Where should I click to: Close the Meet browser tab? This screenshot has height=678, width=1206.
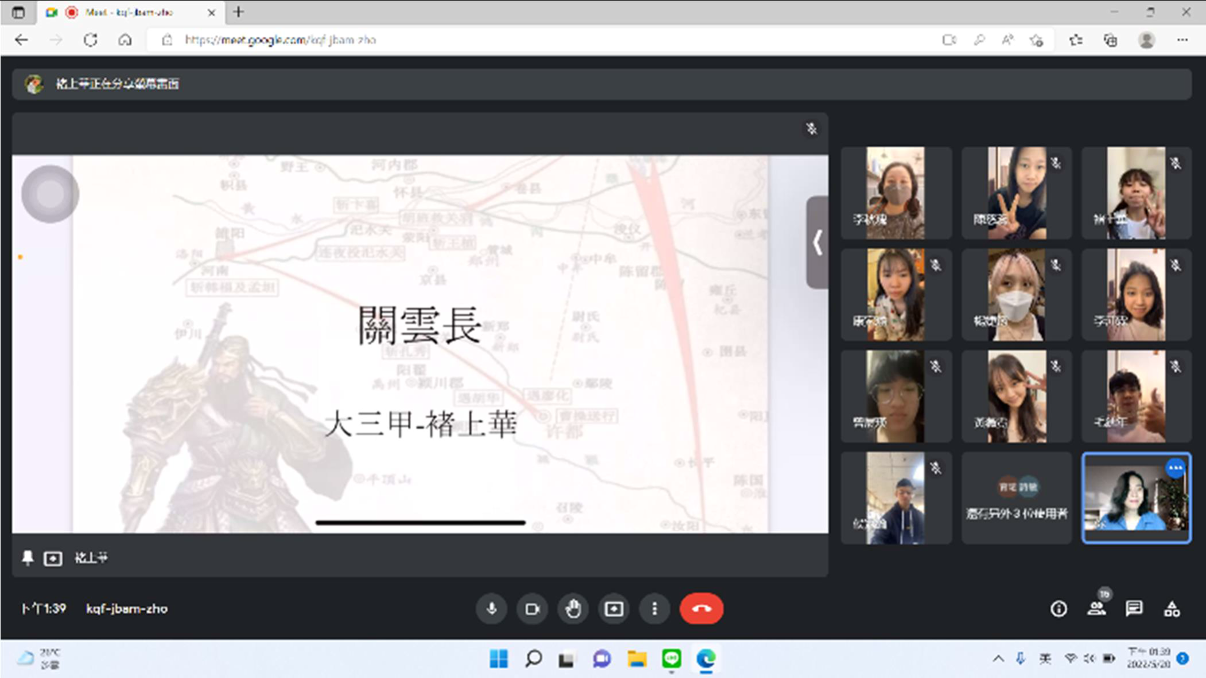(211, 12)
